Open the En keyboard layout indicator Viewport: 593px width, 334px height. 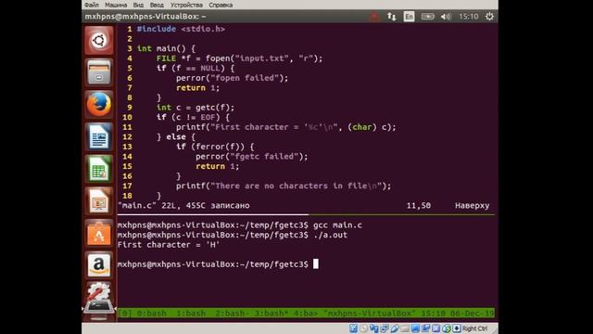(x=409, y=17)
